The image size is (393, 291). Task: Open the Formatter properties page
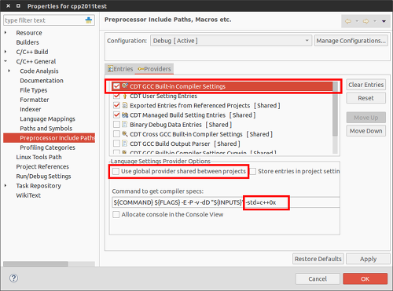35,100
